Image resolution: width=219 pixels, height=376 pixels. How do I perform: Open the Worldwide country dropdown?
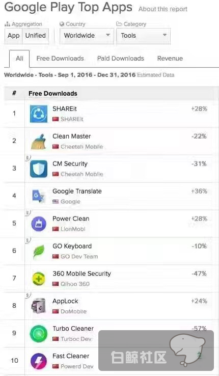click(x=87, y=36)
